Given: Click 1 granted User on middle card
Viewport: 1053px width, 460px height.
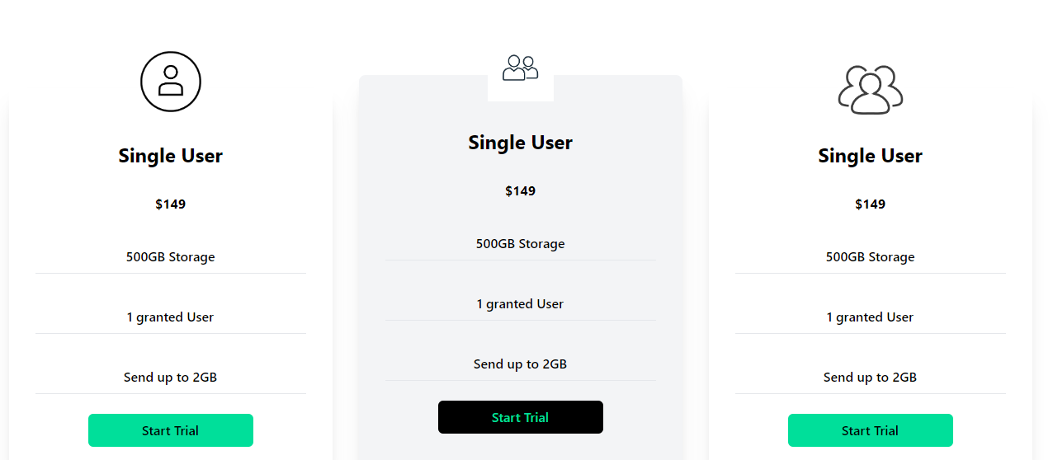Looking at the screenshot, I should (x=520, y=304).
